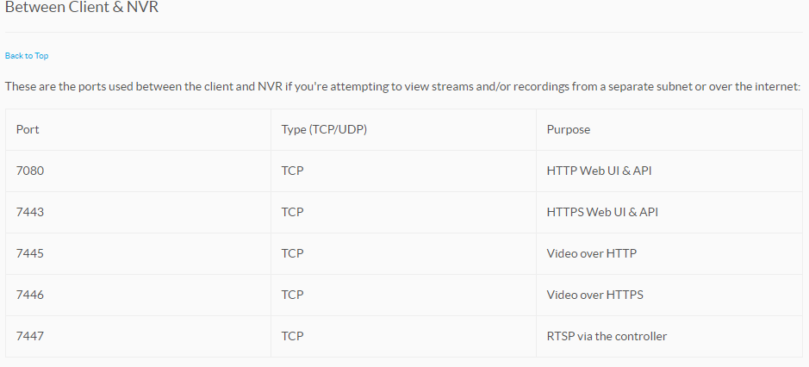Click the TCP cell in the 7080 row

(293, 171)
